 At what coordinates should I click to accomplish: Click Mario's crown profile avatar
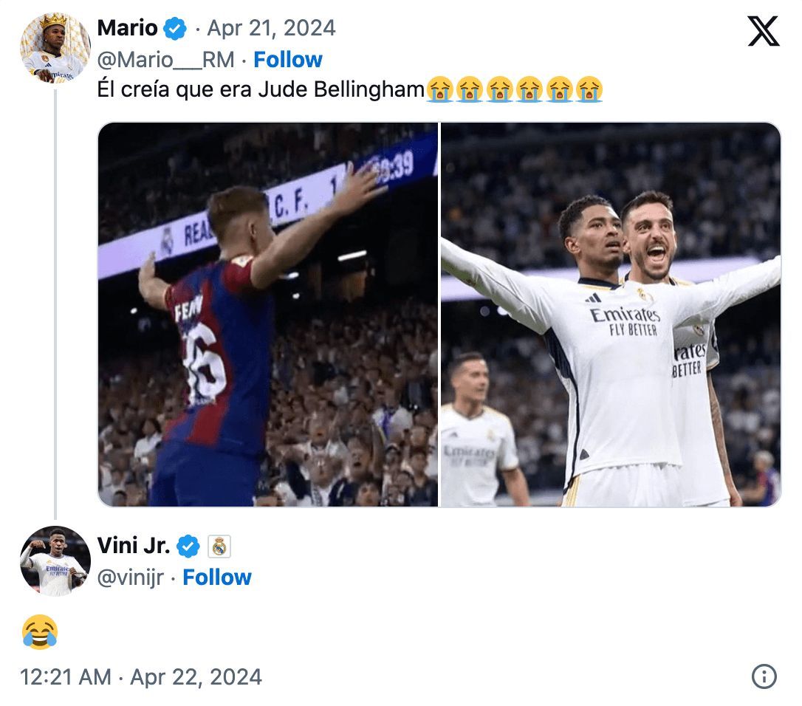53,46
